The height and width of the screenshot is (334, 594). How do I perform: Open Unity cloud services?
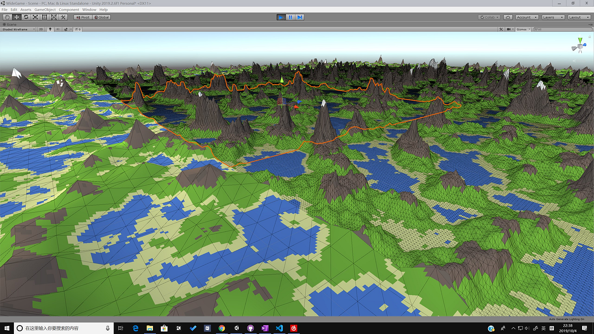point(508,17)
